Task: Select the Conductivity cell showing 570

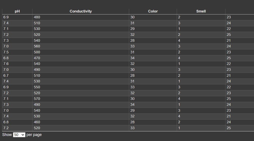Action: pos(81,99)
